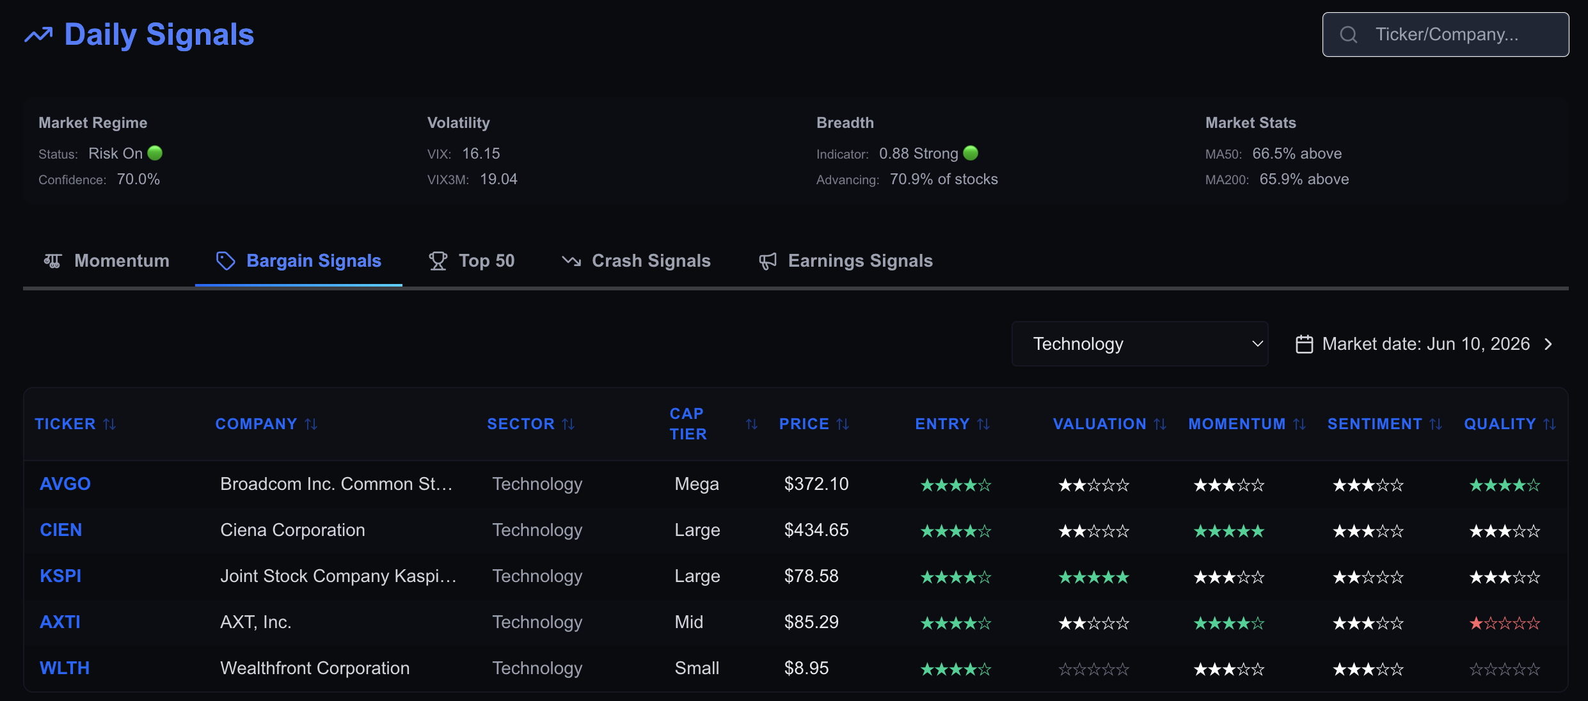
Task: Click the Risk On green status dot
Action: (x=155, y=153)
